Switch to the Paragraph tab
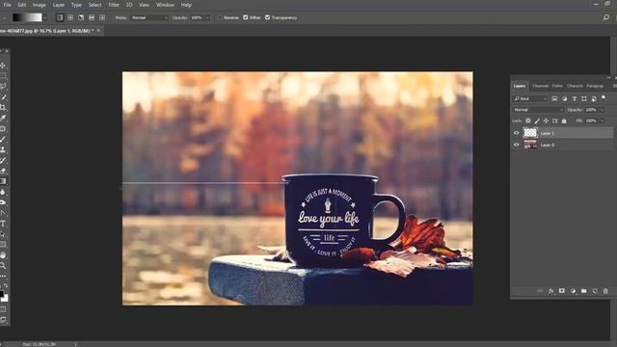The height and width of the screenshot is (347, 617). 595,86
